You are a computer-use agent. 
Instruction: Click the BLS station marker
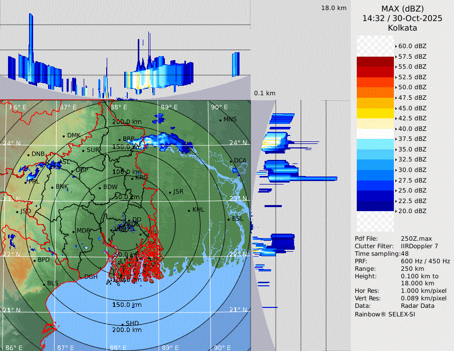pyautogui.click(x=44, y=284)
